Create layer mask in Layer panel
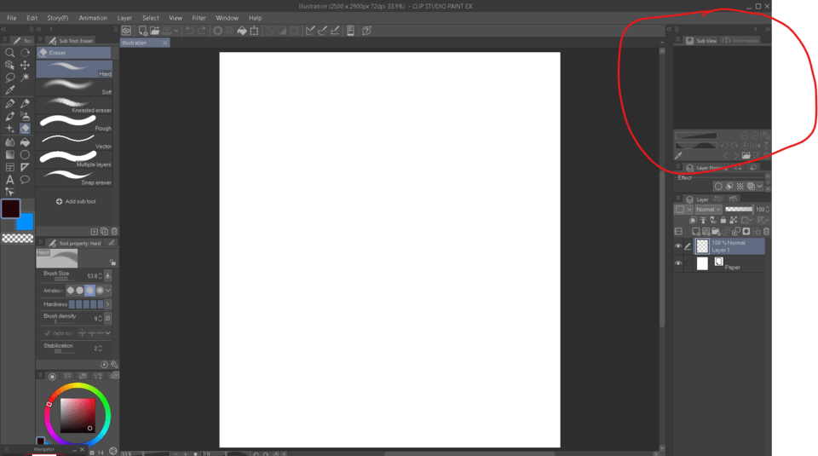The width and height of the screenshot is (818, 456). click(746, 231)
